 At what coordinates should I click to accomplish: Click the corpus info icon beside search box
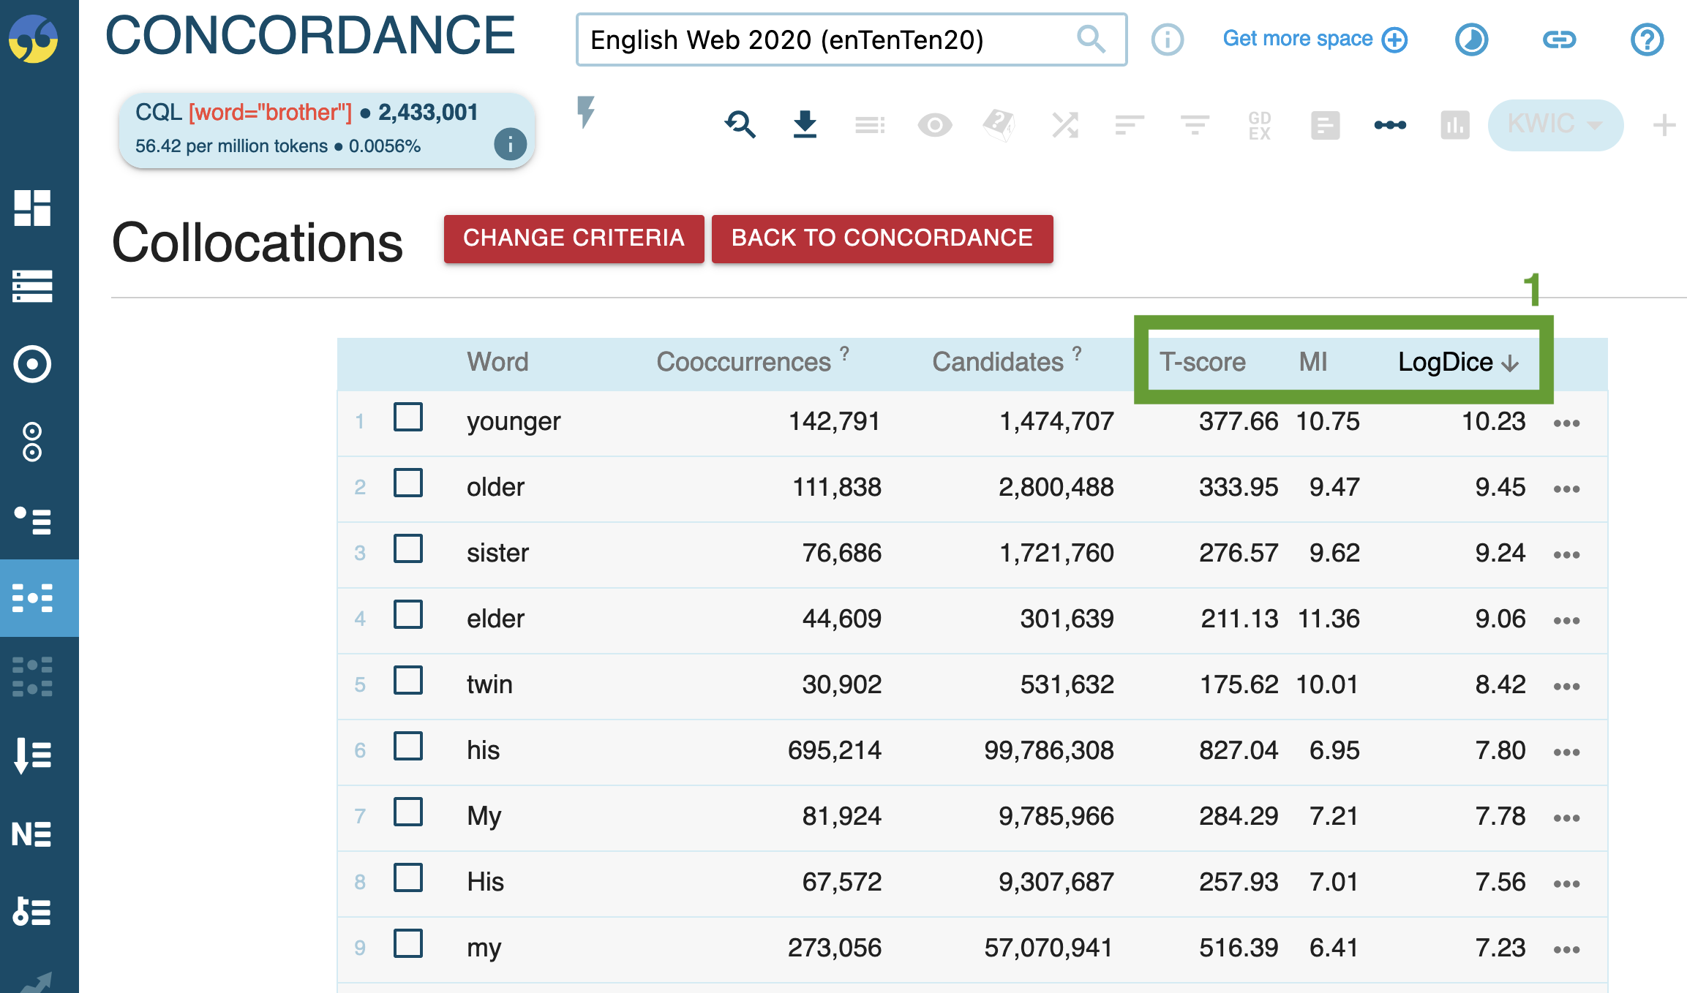[x=1167, y=39]
